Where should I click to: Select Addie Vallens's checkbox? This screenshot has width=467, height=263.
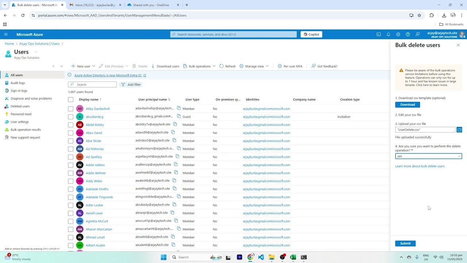tap(70, 165)
